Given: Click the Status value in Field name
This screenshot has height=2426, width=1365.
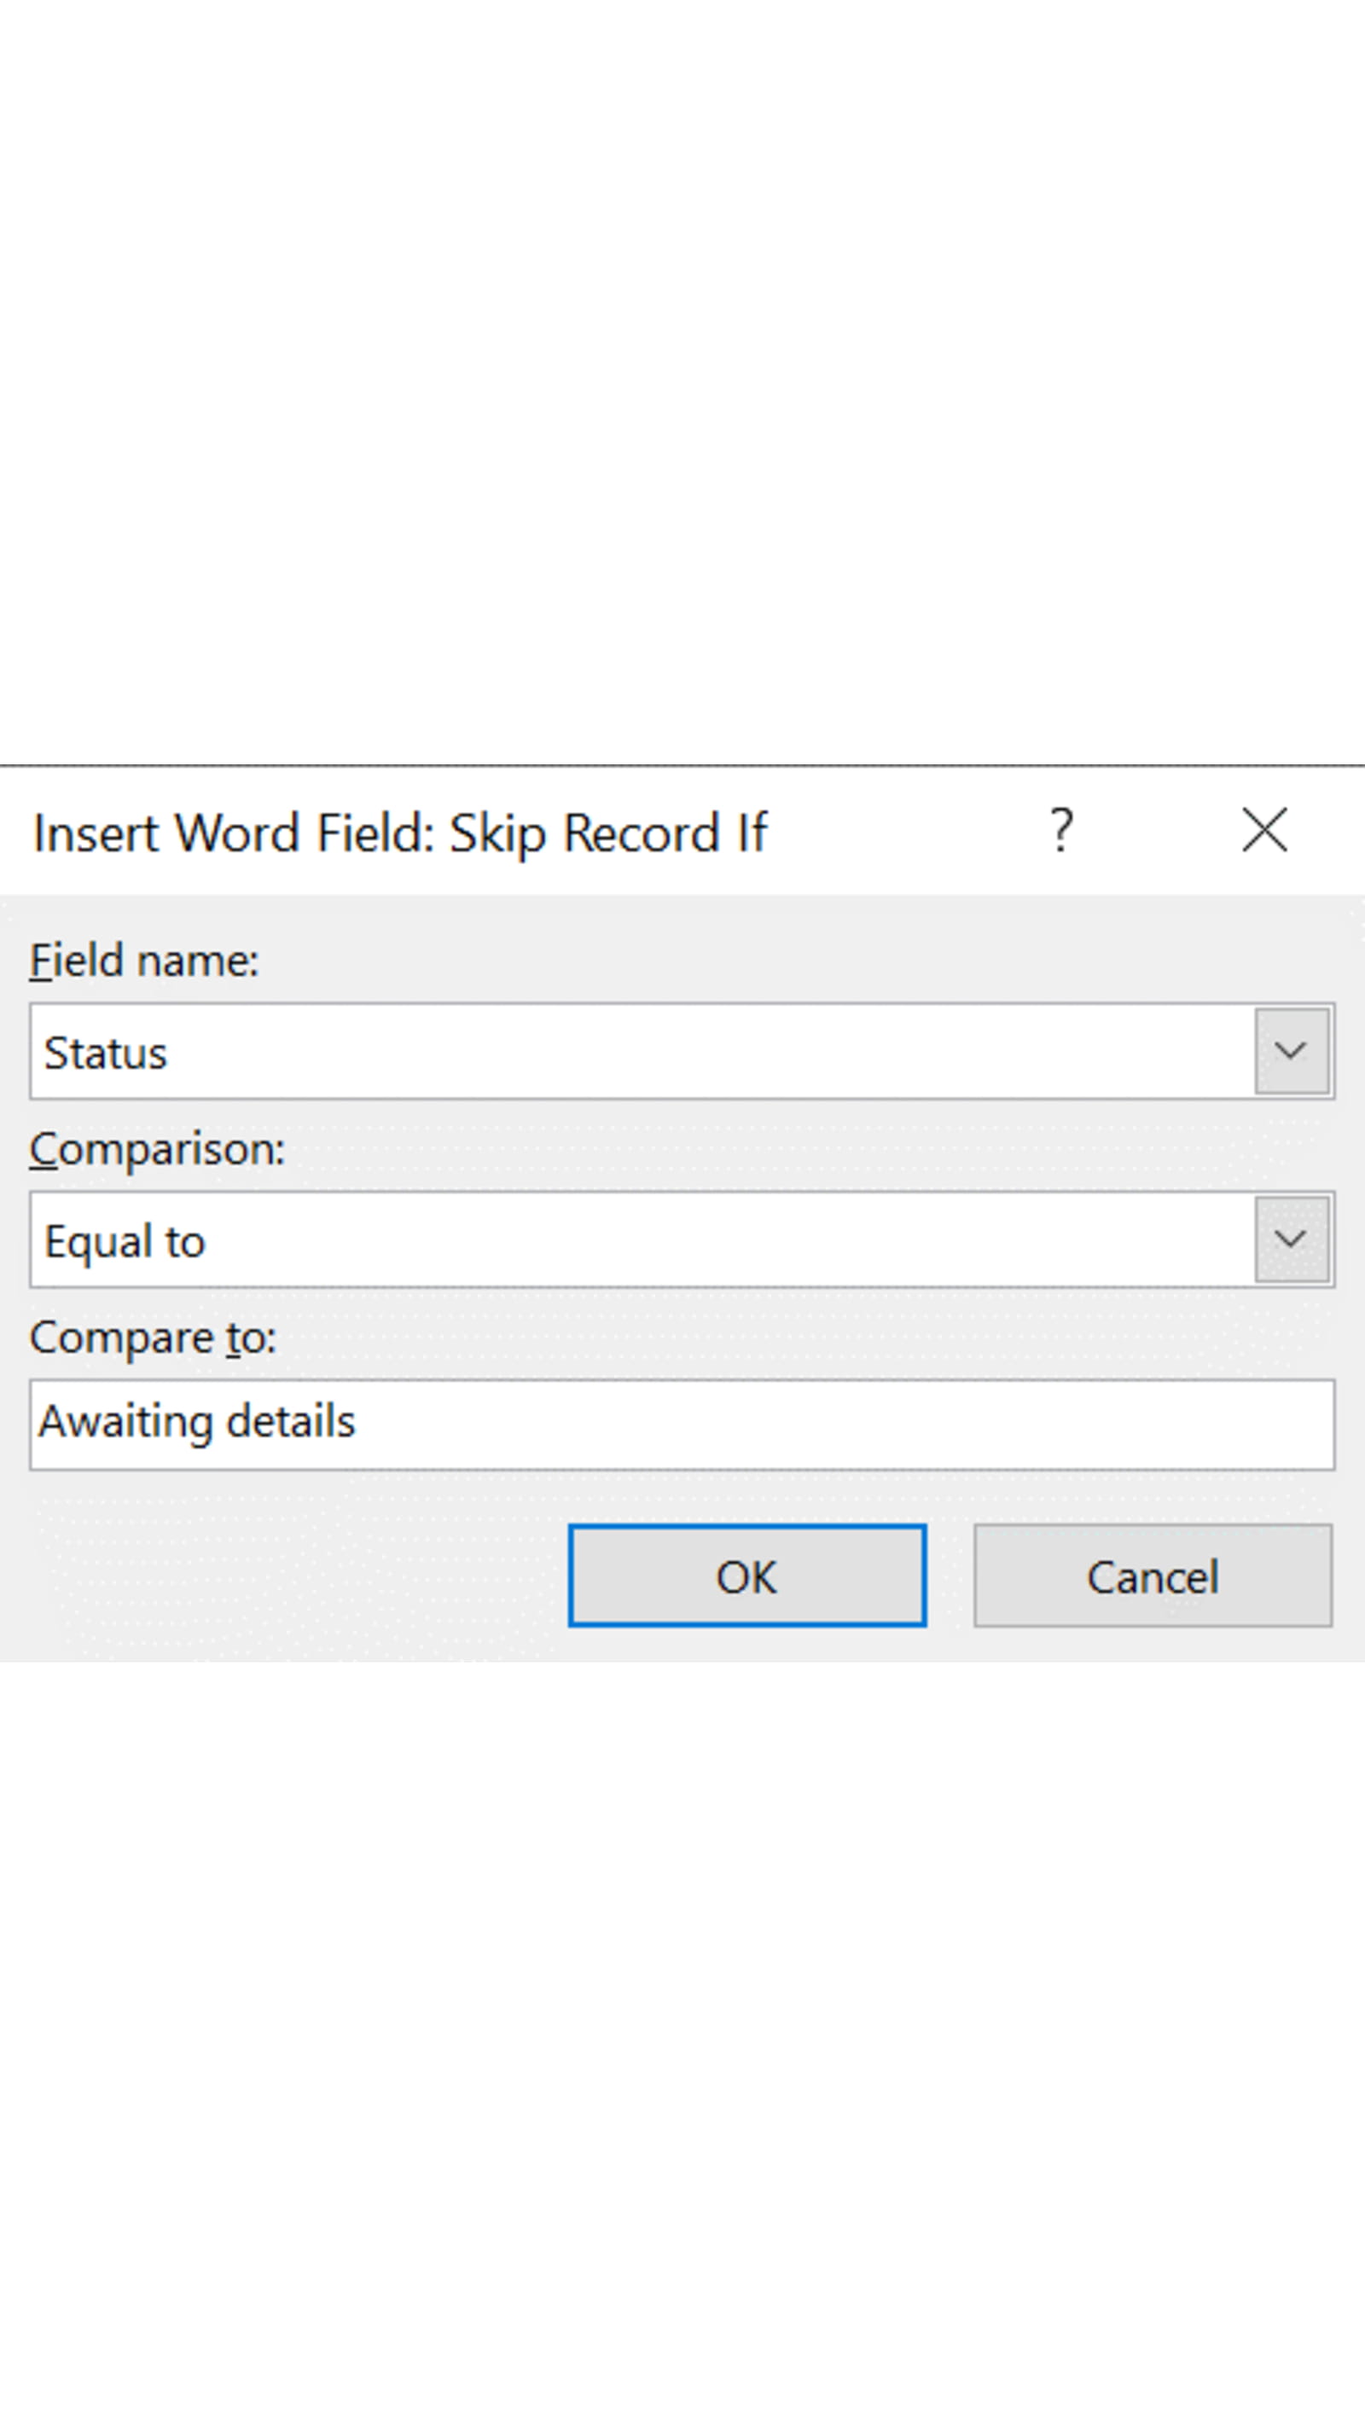Looking at the screenshot, I should (107, 1052).
